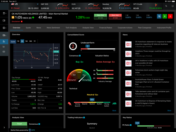Tap the Volume 2,682,052 value
Viewport: 176px width, 132px height.
point(32,96)
